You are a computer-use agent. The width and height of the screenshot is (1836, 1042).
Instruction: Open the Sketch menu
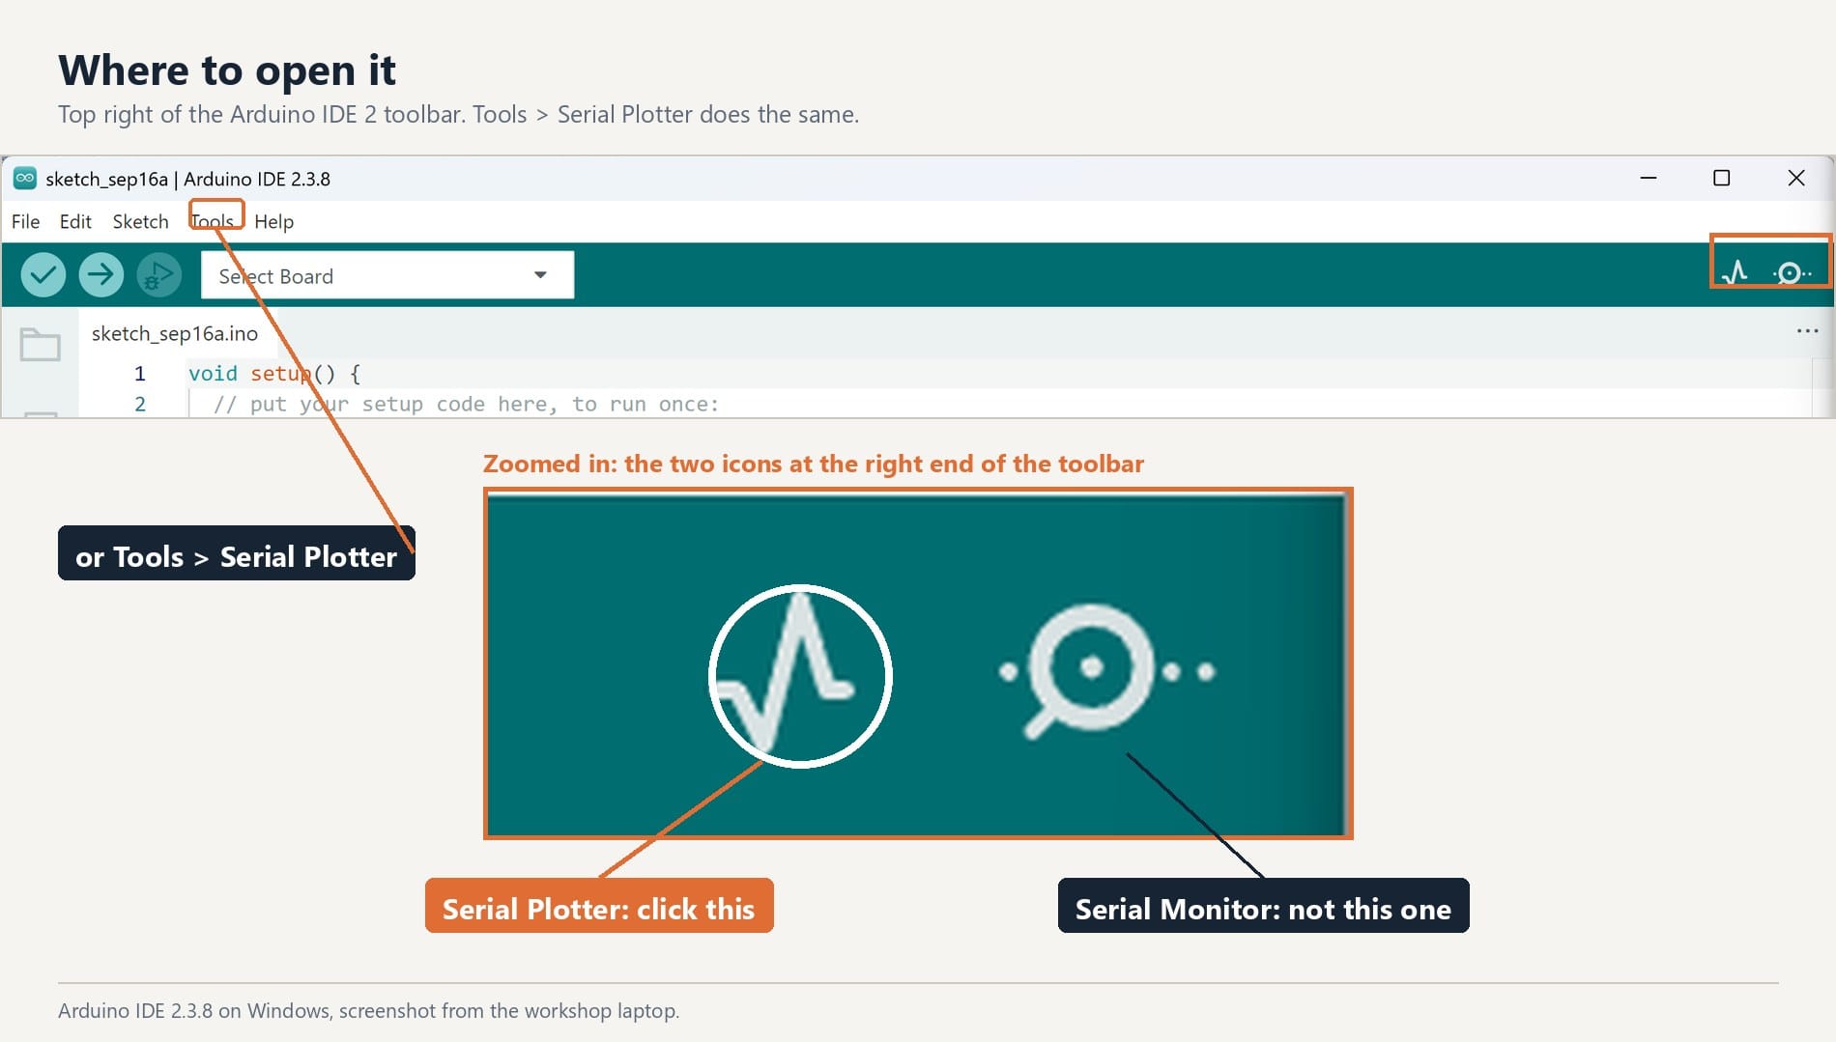(140, 221)
